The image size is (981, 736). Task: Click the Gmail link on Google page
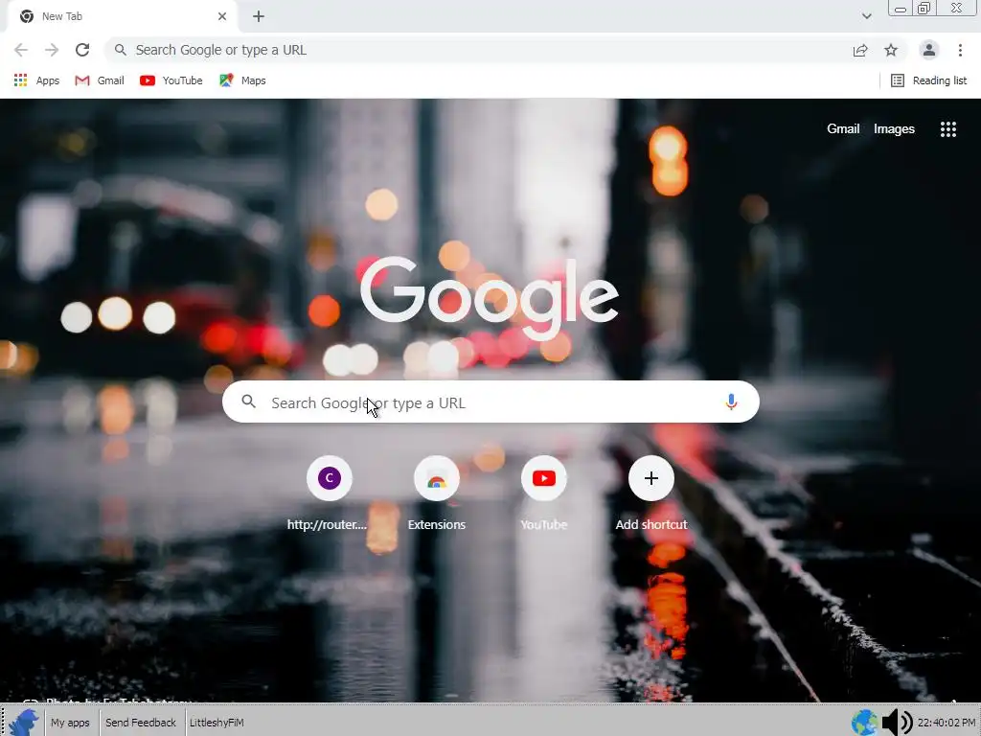pyautogui.click(x=843, y=129)
